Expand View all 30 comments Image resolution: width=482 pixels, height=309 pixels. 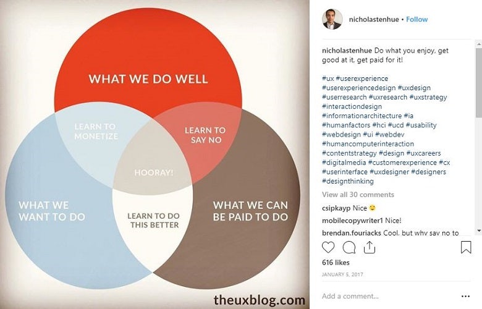click(x=358, y=195)
